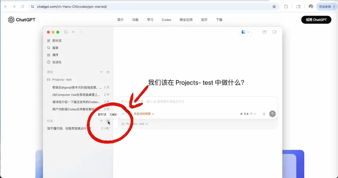Click the Codex app back arrow
338x178 pixels.
(x=73, y=32)
